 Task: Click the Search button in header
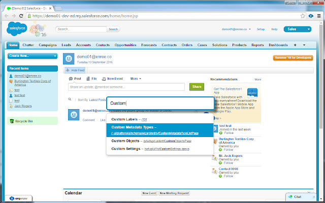(x=113, y=29)
